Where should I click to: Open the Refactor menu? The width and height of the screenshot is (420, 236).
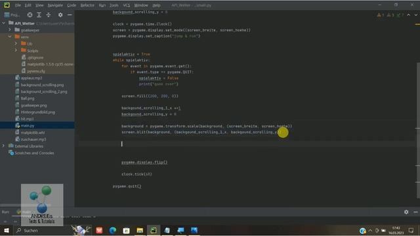pyautogui.click(x=87, y=5)
